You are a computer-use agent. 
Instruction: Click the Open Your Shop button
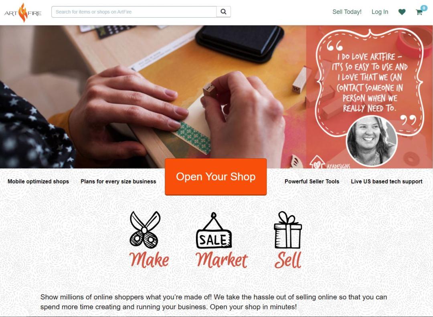tap(216, 177)
